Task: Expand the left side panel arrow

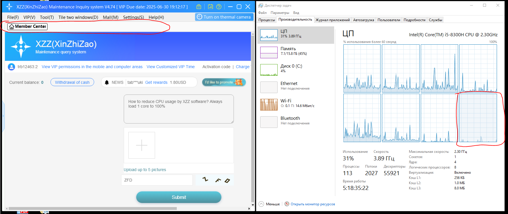Action: pos(3,116)
